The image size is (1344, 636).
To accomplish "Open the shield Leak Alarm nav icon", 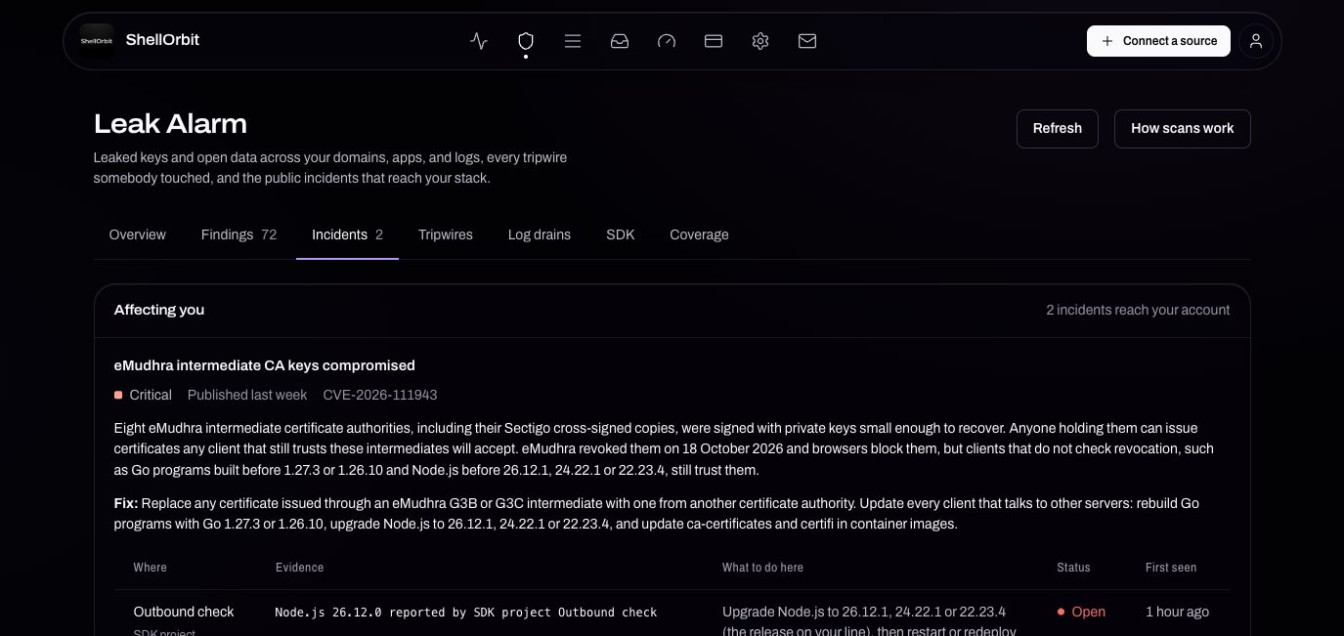I will pos(526,41).
